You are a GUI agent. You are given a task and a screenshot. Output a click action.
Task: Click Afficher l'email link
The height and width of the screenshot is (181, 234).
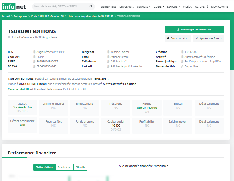coord(120,57)
